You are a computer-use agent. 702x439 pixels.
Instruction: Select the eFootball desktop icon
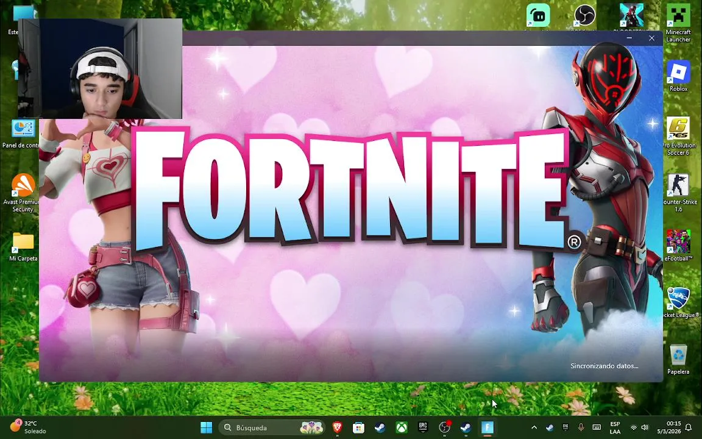coord(678,245)
